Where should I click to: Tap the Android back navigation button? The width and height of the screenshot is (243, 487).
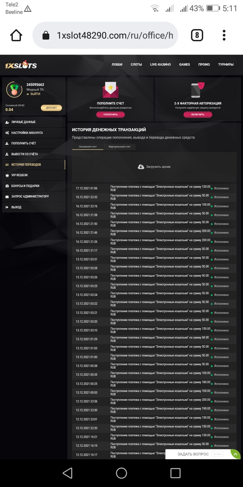point(67,473)
